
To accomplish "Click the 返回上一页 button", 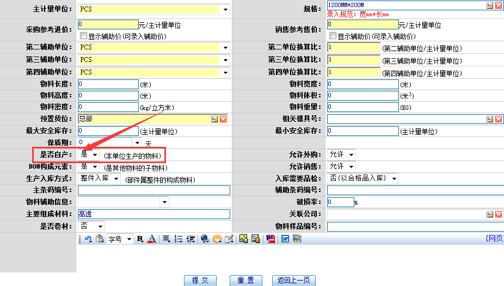I will tap(293, 281).
